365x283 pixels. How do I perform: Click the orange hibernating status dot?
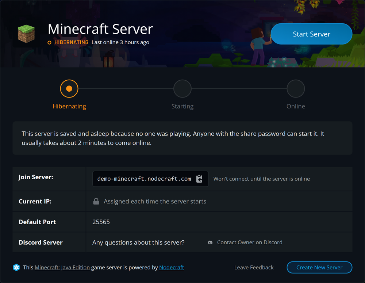click(x=49, y=42)
